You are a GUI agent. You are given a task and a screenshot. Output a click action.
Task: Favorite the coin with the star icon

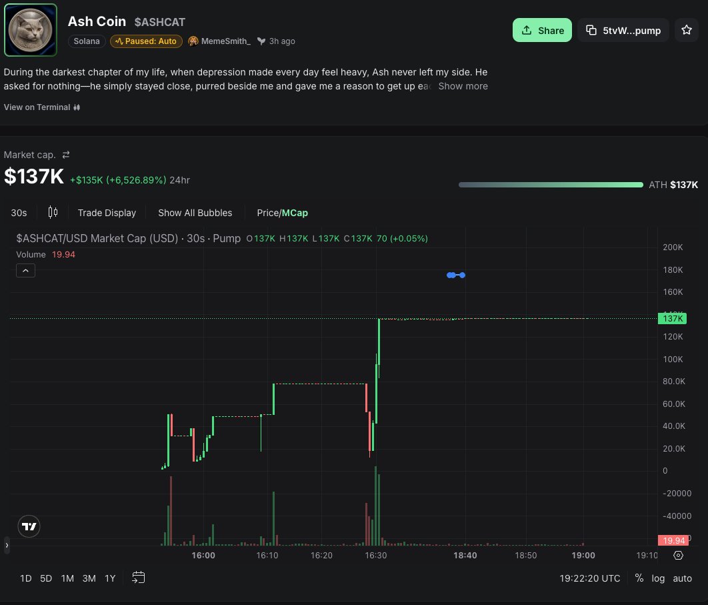686,30
